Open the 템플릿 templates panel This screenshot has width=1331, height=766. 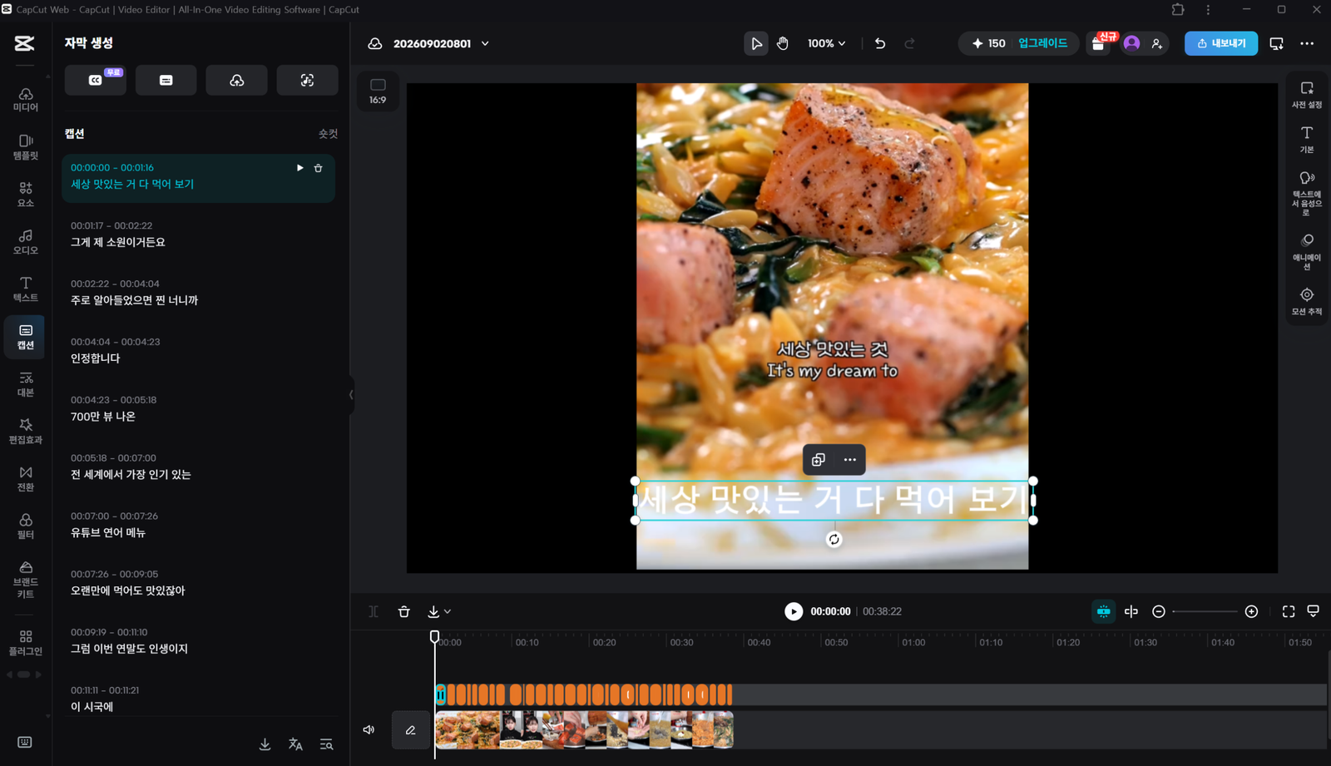click(25, 147)
